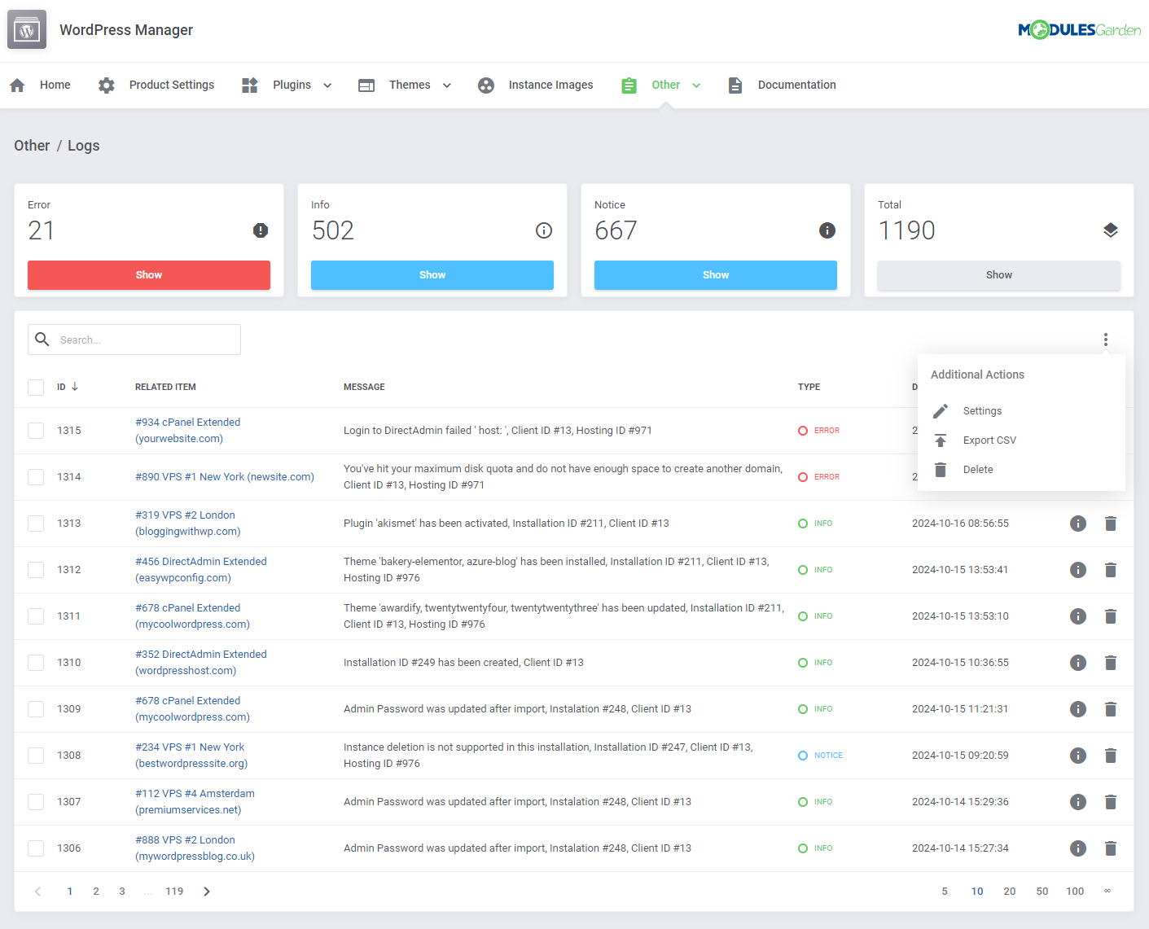Navigate to Product Settings
This screenshot has width=1149, height=929.
(172, 85)
